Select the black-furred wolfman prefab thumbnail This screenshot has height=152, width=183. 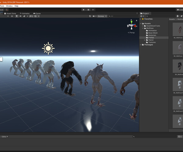coord(178,66)
